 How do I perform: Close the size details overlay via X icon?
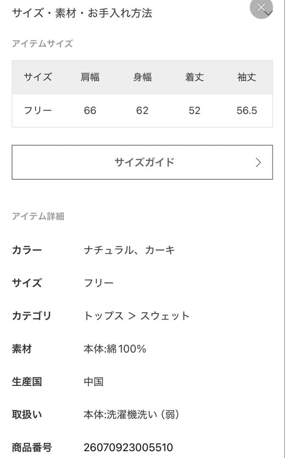[261, 7]
